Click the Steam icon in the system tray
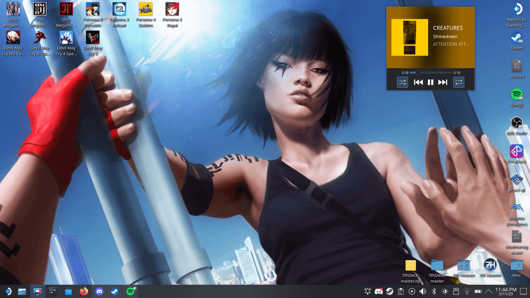 point(390,291)
